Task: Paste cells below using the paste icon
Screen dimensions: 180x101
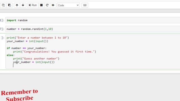Action: click(x=10, y=5)
